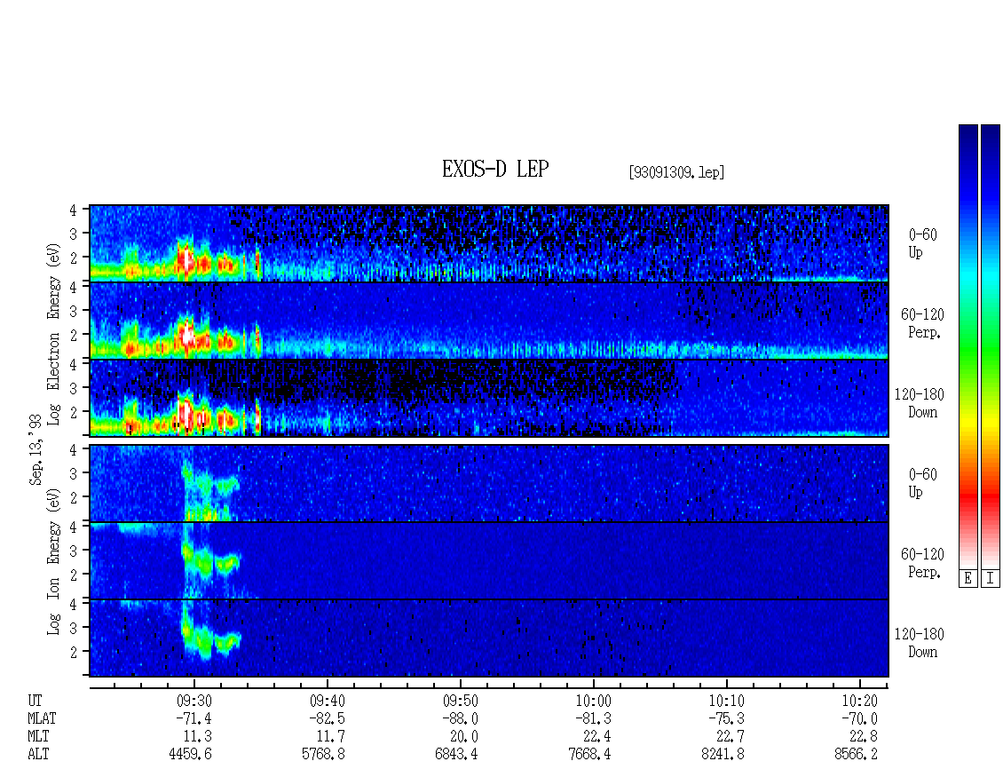This screenshot has width=1003, height=777.
Task: Click the MLAT value -71.4
Action: coord(193,718)
